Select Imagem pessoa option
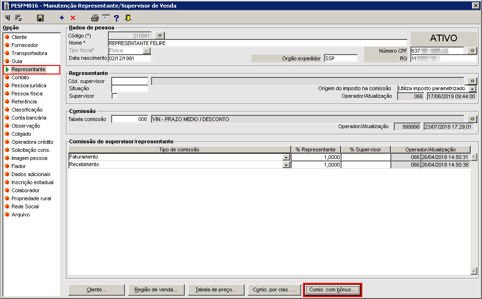 (x=29, y=158)
